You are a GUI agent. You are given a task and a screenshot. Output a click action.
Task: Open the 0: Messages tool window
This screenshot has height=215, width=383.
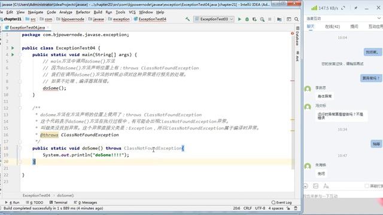click(86, 202)
